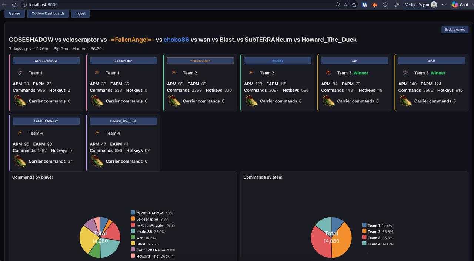Open the Ingest tab
This screenshot has width=474, height=261.
point(80,13)
